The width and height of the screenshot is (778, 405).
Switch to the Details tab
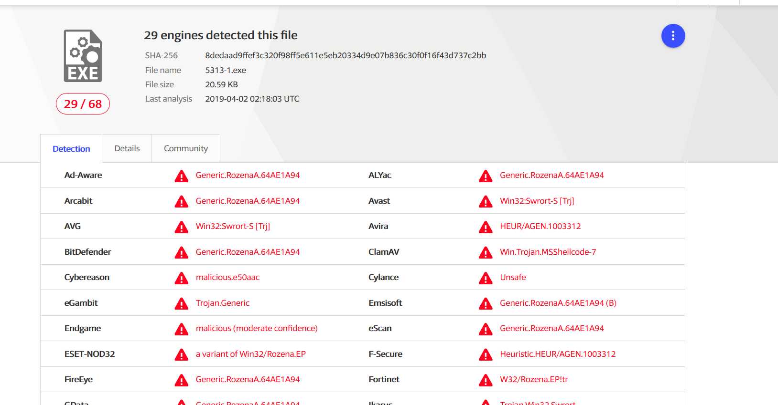[x=127, y=148]
